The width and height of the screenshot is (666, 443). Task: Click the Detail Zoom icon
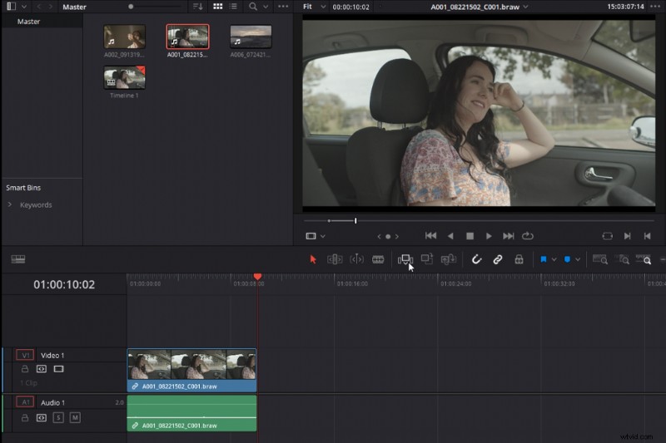coord(622,259)
